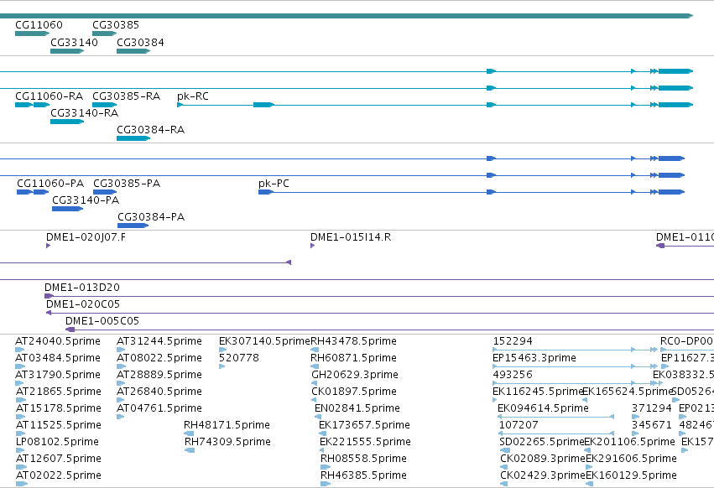Select the DME1-020C05 clone label

click(x=83, y=304)
